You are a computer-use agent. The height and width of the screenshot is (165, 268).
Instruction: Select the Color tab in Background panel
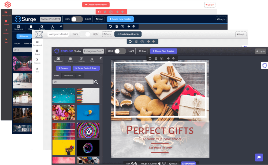pos(80,75)
